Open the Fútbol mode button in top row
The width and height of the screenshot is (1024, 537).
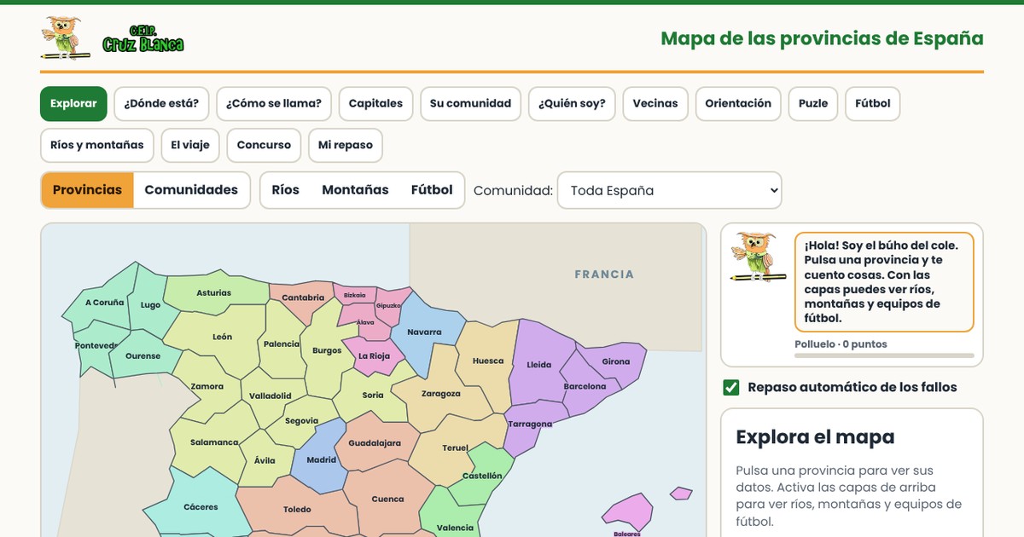[x=873, y=103]
